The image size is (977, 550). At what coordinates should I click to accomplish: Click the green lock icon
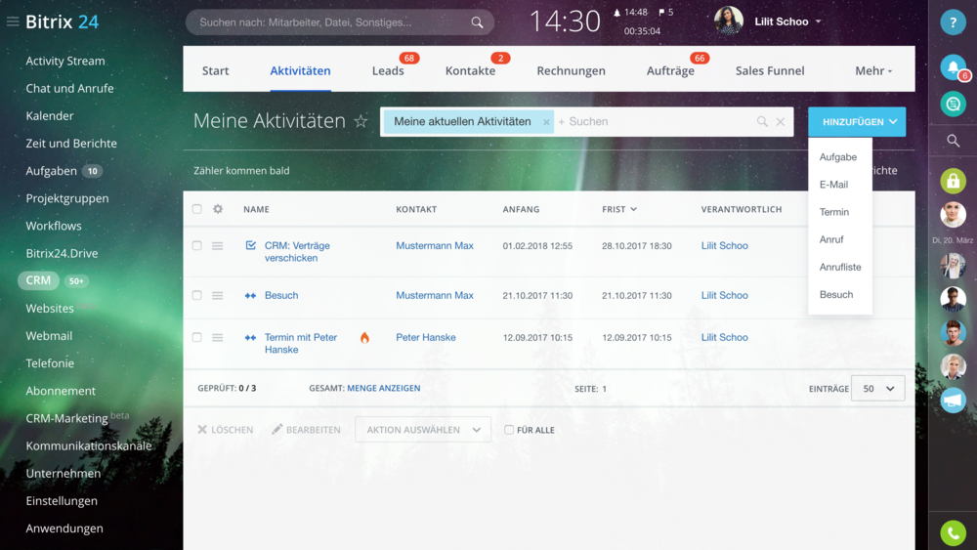point(953,181)
